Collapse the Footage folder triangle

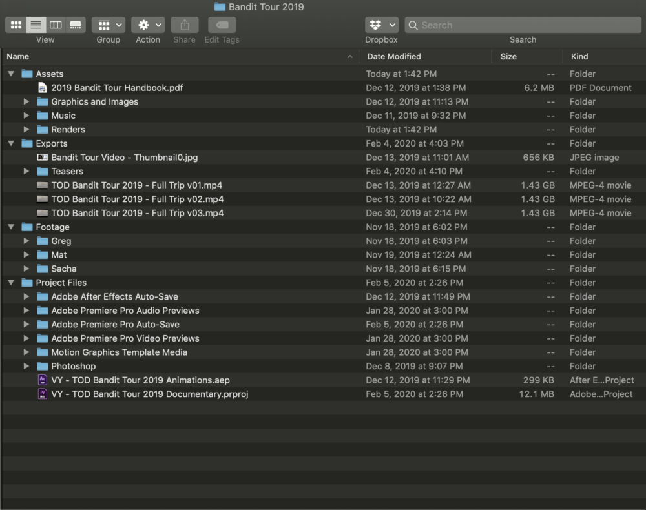11,227
